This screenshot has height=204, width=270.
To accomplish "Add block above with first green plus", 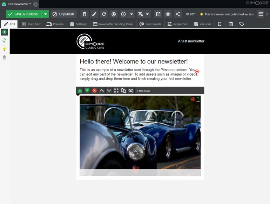I will click(x=80, y=90).
